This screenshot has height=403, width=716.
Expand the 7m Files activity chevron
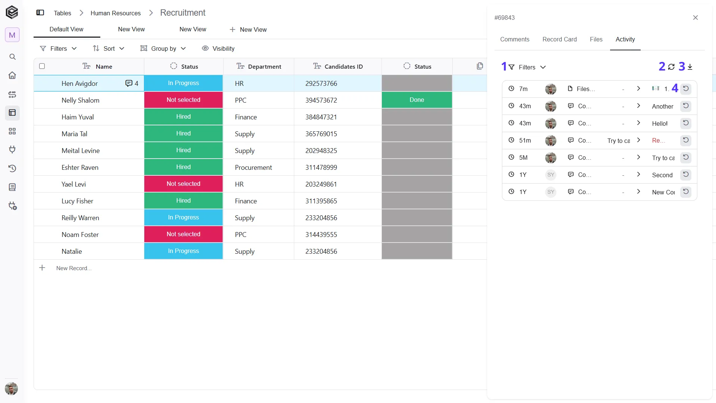638,89
